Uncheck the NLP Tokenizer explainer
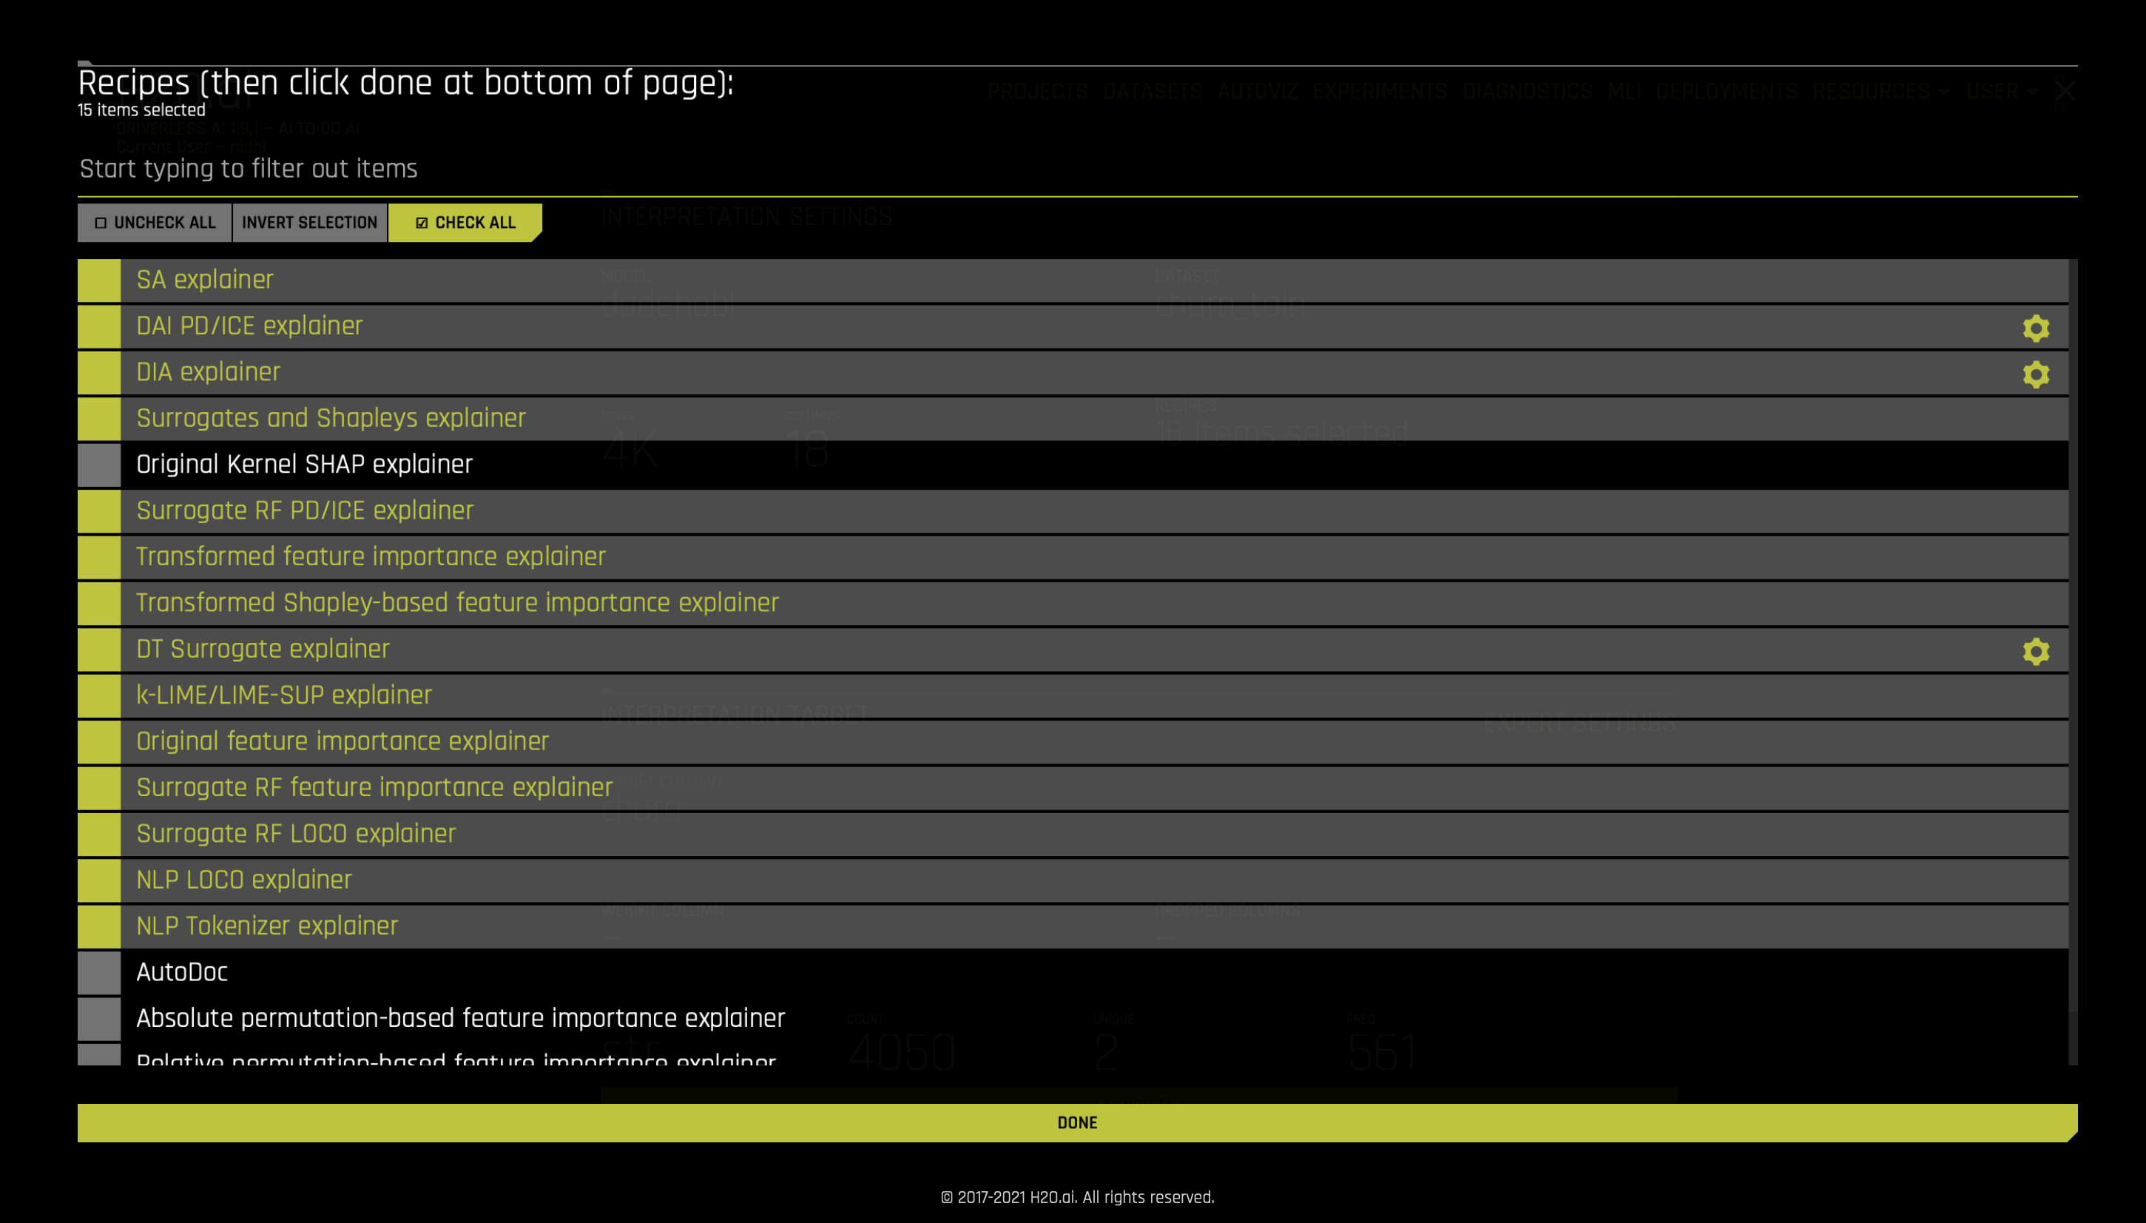The height and width of the screenshot is (1223, 2146). pyautogui.click(x=98, y=926)
